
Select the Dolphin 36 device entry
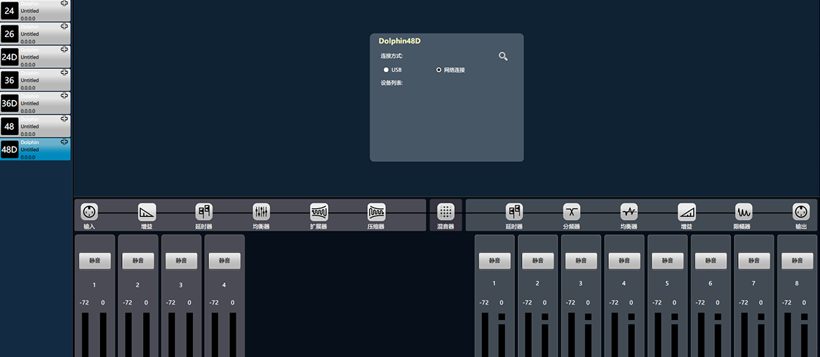coord(35,80)
